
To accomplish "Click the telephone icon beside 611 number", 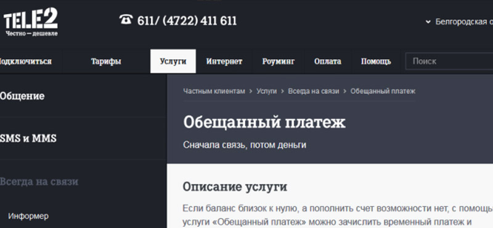I will point(126,20).
